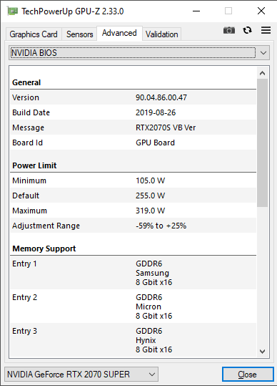This screenshot has height=386, width=277.
Task: Click the Version row label
Action: (26, 97)
